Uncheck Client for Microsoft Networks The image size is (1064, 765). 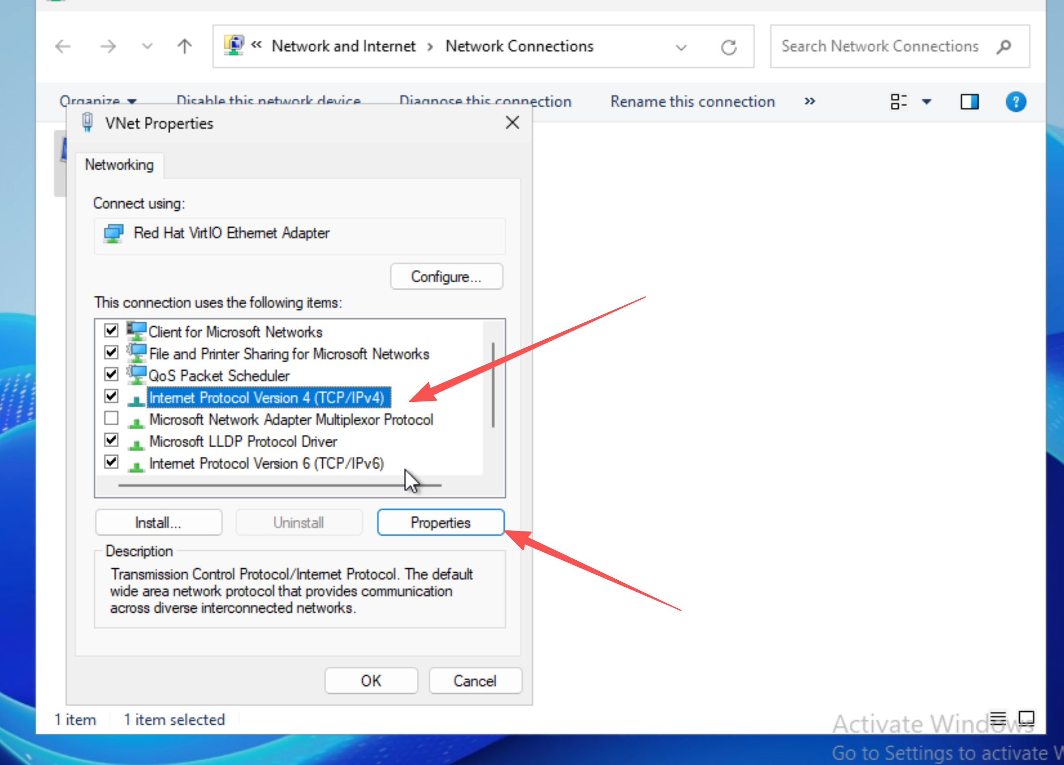click(111, 330)
